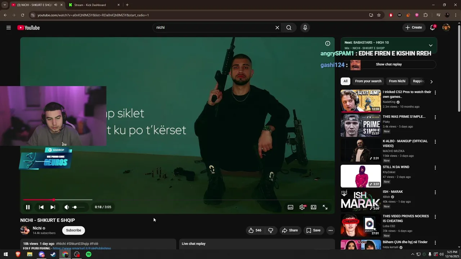Skip to the previous video

[41, 207]
